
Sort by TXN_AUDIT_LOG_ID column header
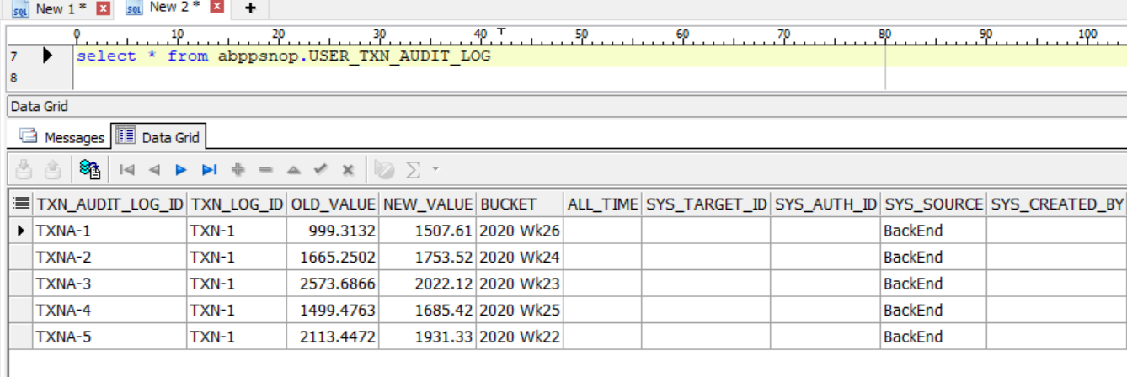click(109, 204)
